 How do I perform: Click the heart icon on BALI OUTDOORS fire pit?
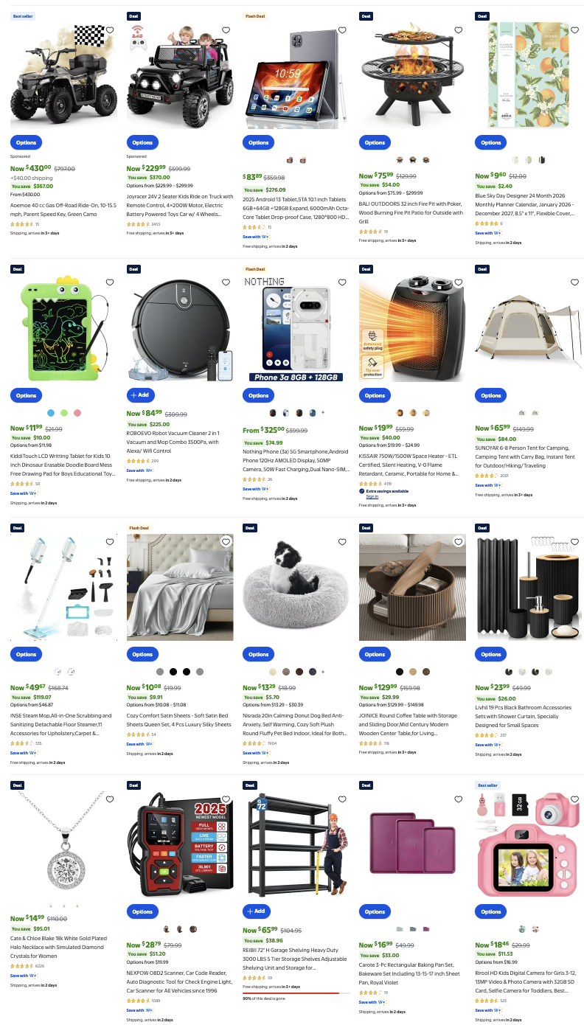(458, 30)
